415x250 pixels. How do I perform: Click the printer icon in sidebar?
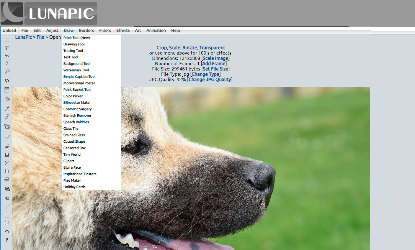[x=7, y=179]
